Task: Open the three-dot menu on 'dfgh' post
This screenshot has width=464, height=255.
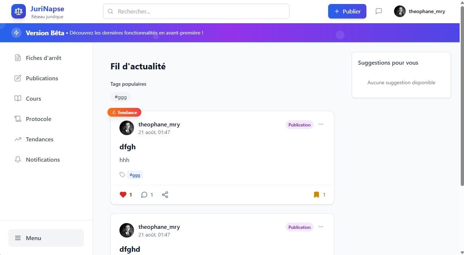Action: pyautogui.click(x=321, y=124)
